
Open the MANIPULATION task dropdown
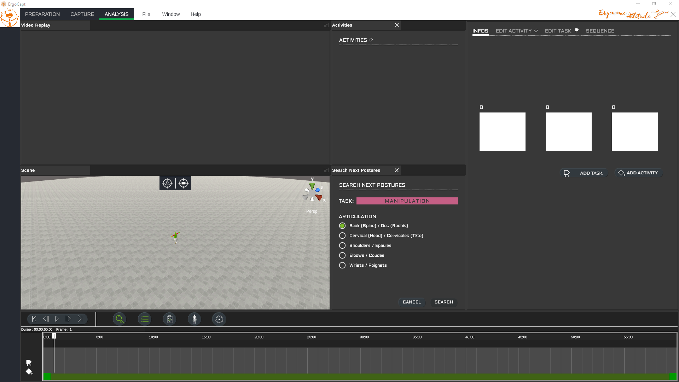tap(407, 201)
